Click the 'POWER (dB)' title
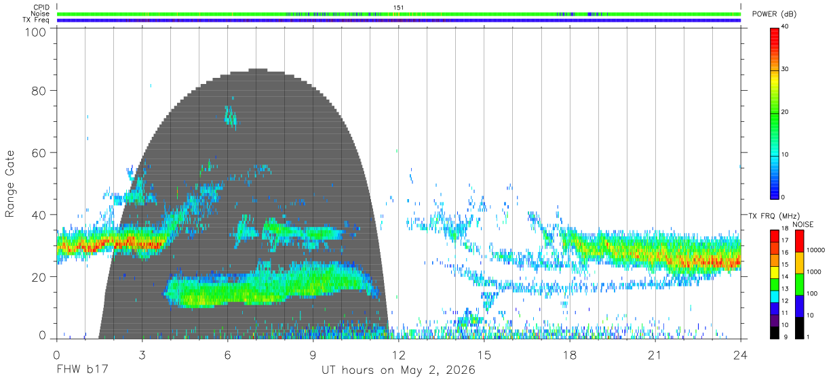Viewport: 833px width, 384px height. pyautogui.click(x=775, y=15)
